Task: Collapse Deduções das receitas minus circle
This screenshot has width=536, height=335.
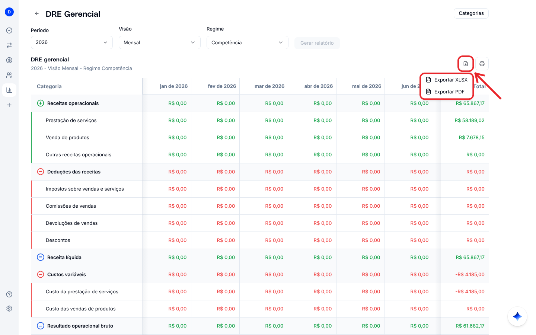Action: pyautogui.click(x=41, y=172)
